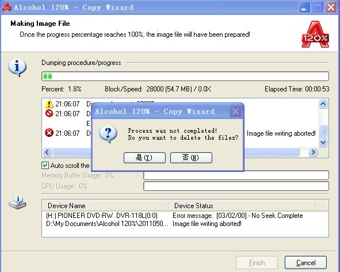
Task: Click the question mark dialog icon
Action: click(x=108, y=134)
